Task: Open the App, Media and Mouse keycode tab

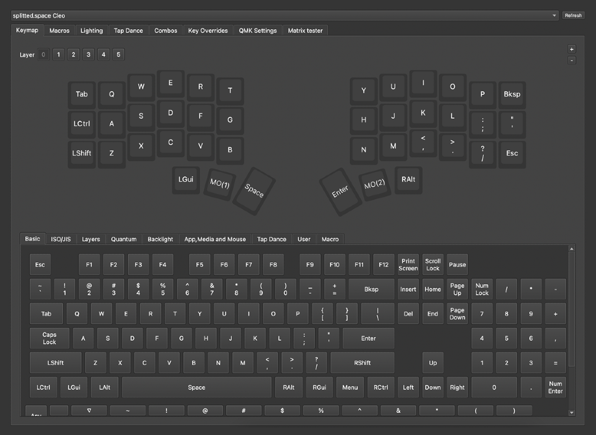Action: point(215,239)
